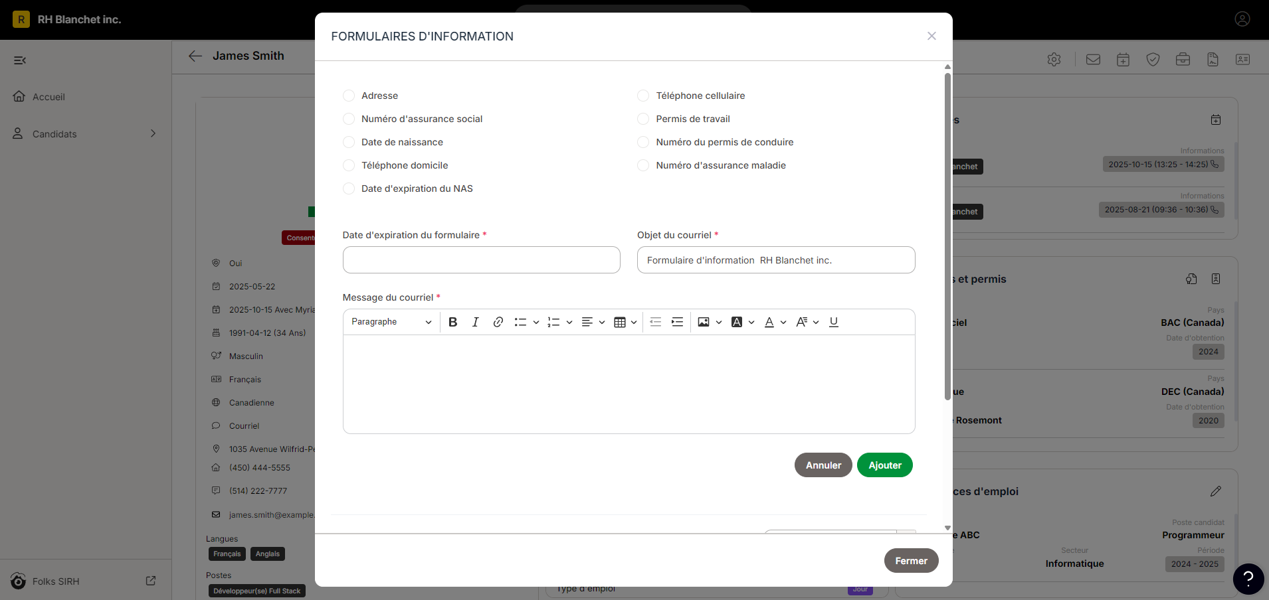This screenshot has width=1269, height=600.
Task: Select Numéro d'assurance social option
Action: [349, 119]
